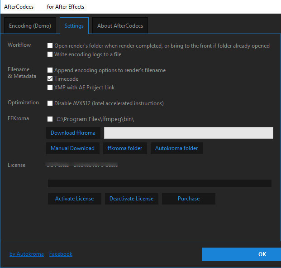Switch to the Encoding (Demo) tab
This screenshot has height=268, width=281.
(x=30, y=26)
